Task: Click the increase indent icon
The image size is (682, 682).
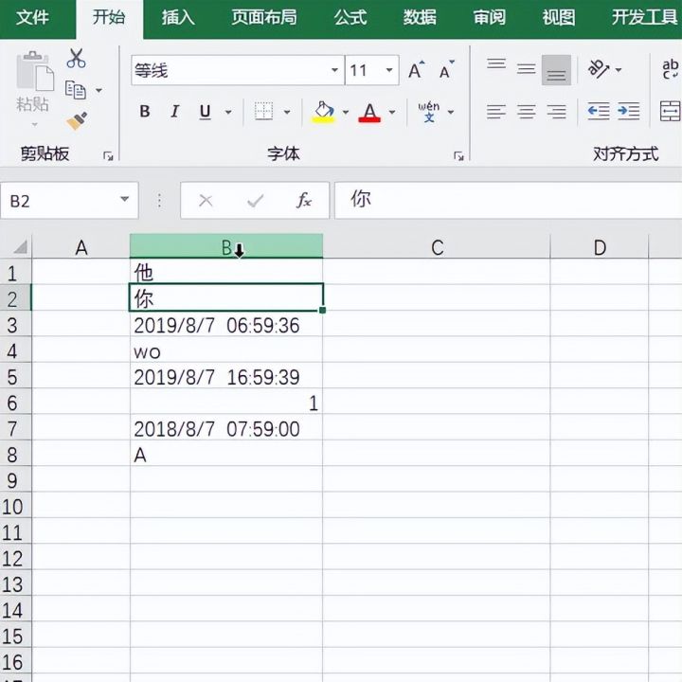Action: pyautogui.click(x=629, y=112)
